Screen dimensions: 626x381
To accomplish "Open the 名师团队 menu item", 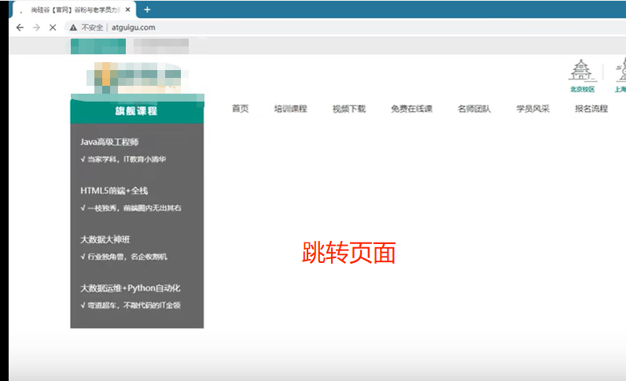I will [474, 109].
